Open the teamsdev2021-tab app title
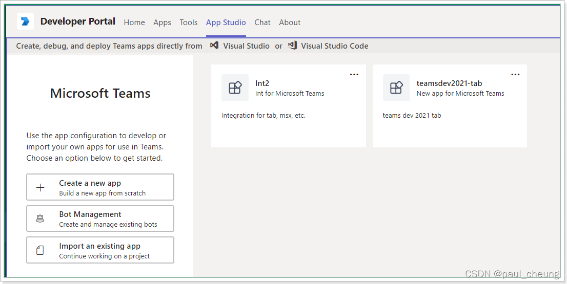The width and height of the screenshot is (567, 284). 449,83
